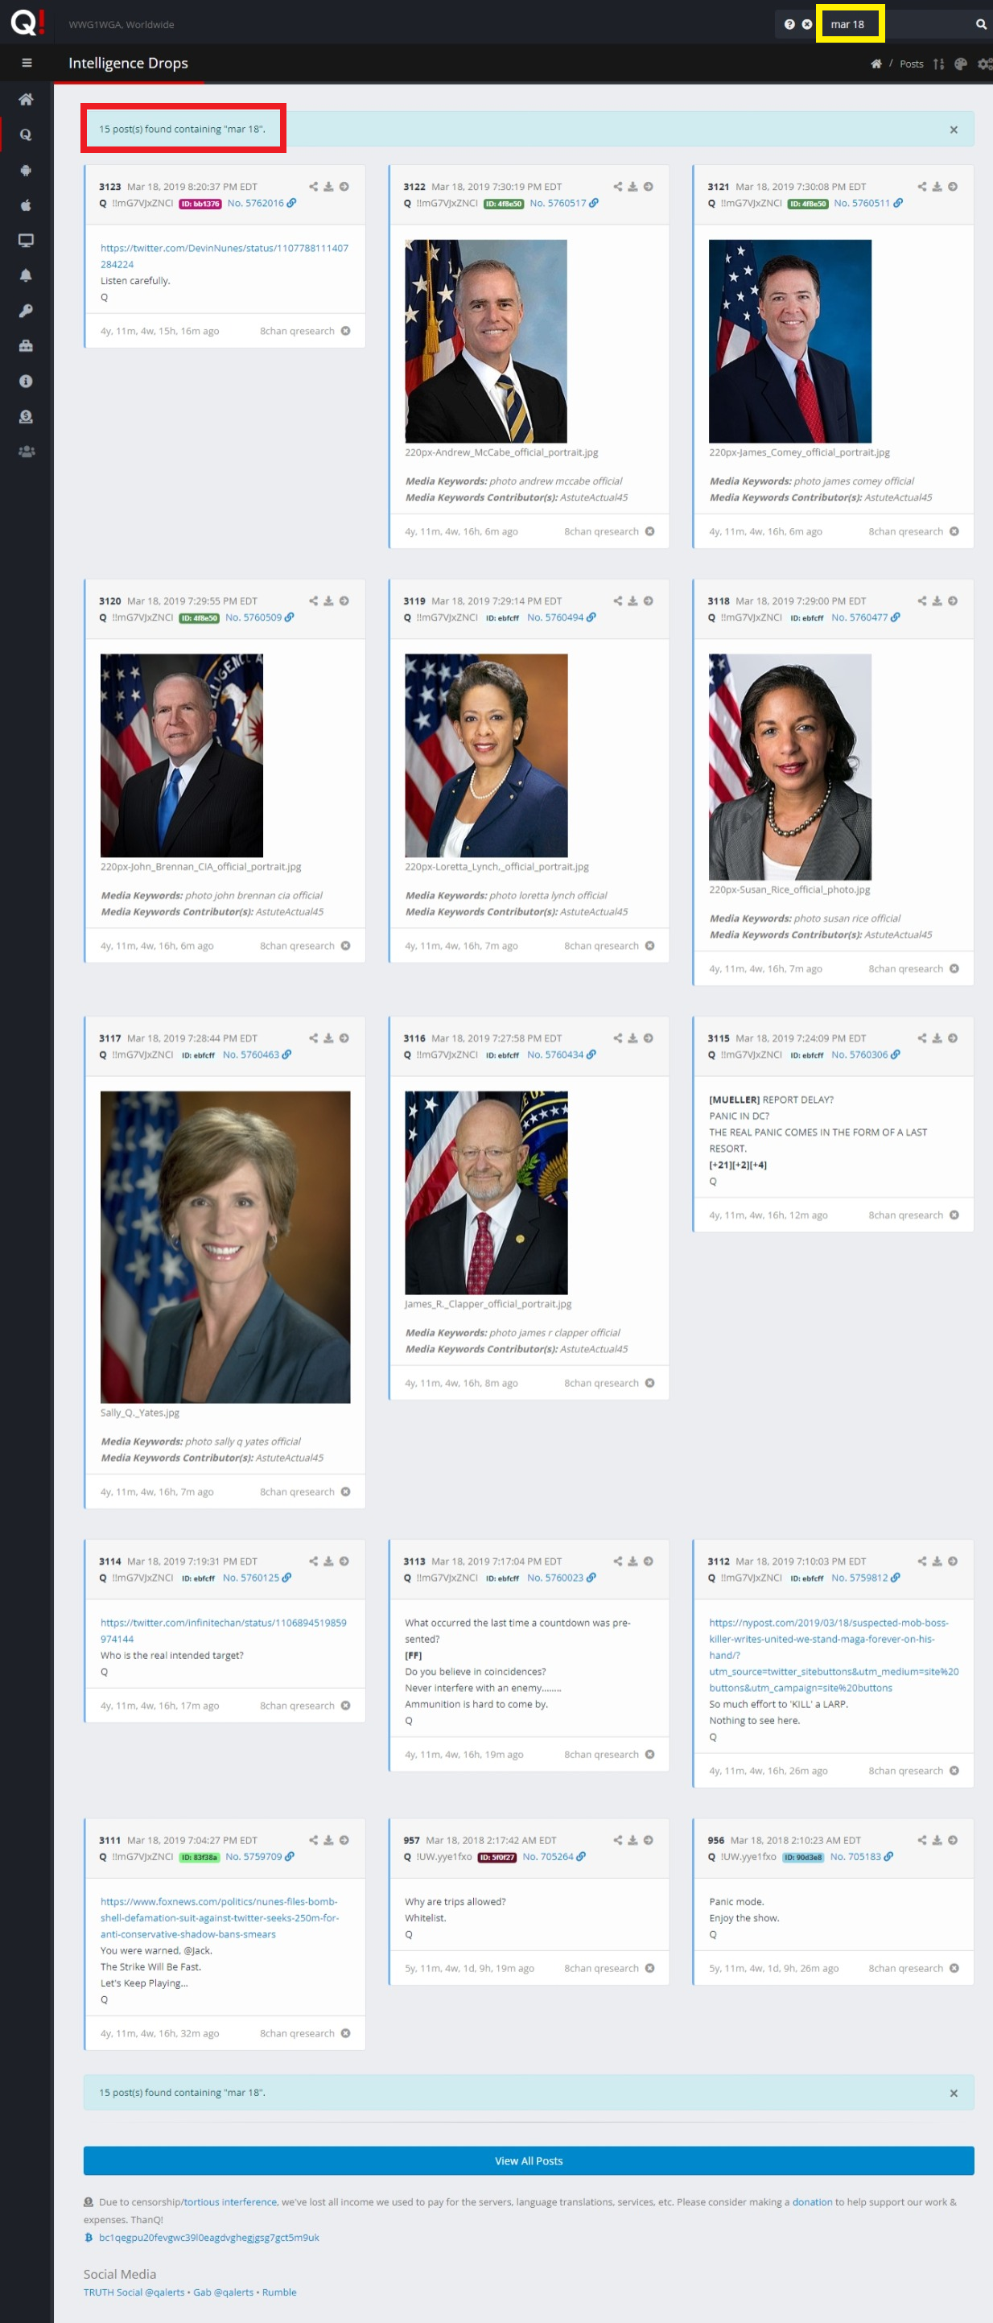Viewport: 993px width, 2323px height.
Task: Click the search magnifier icon
Action: click(980, 24)
